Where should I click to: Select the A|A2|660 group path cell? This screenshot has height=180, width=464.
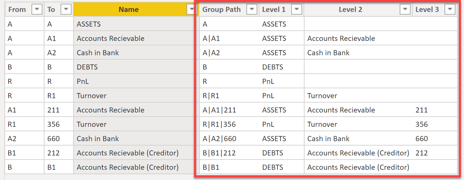(219, 139)
